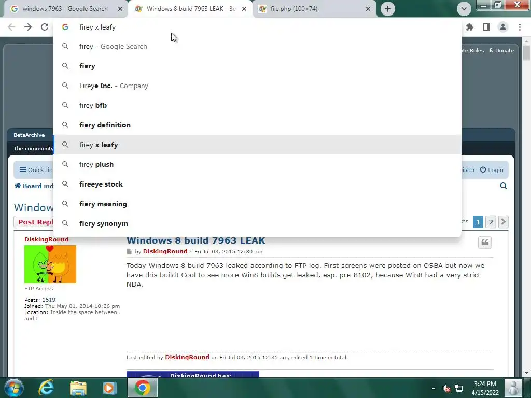Click the post document icon beside byline
The image size is (531, 398).
point(129,251)
